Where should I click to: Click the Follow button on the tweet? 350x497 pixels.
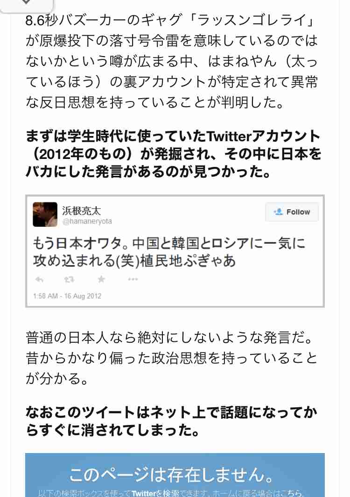(292, 212)
